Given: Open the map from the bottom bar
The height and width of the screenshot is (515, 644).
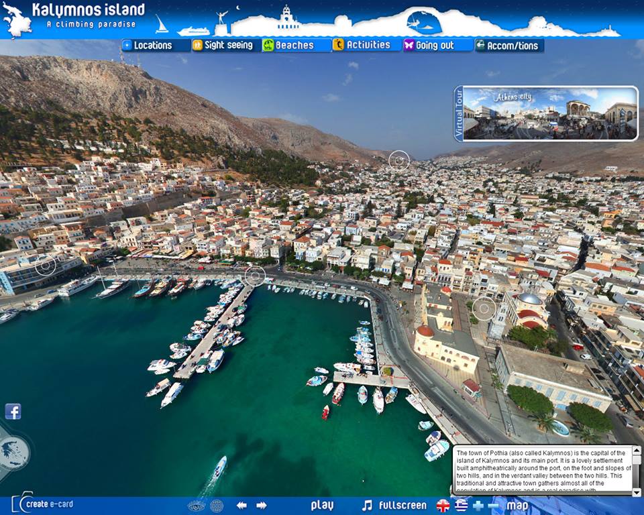Looking at the screenshot, I should [x=517, y=506].
